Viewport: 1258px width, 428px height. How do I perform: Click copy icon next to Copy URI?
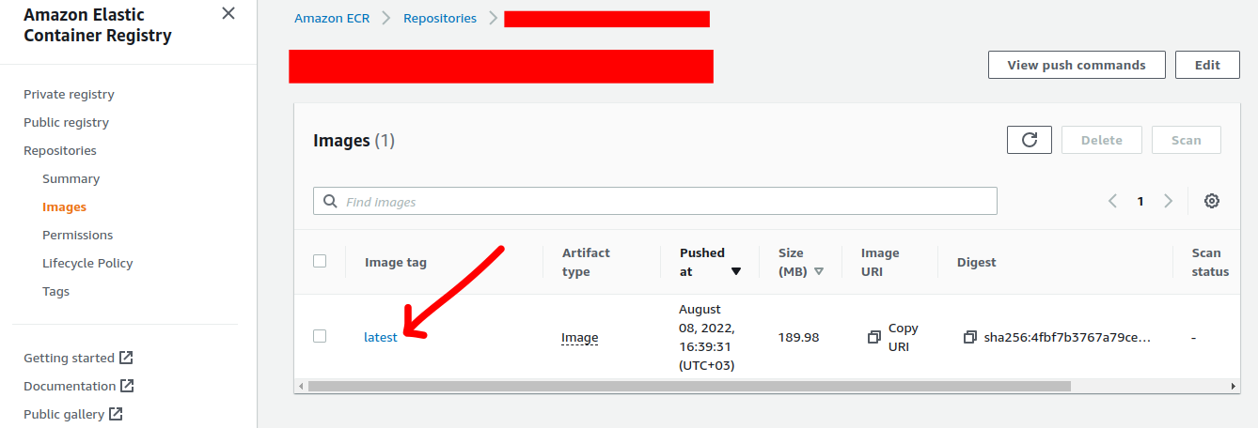coord(874,337)
